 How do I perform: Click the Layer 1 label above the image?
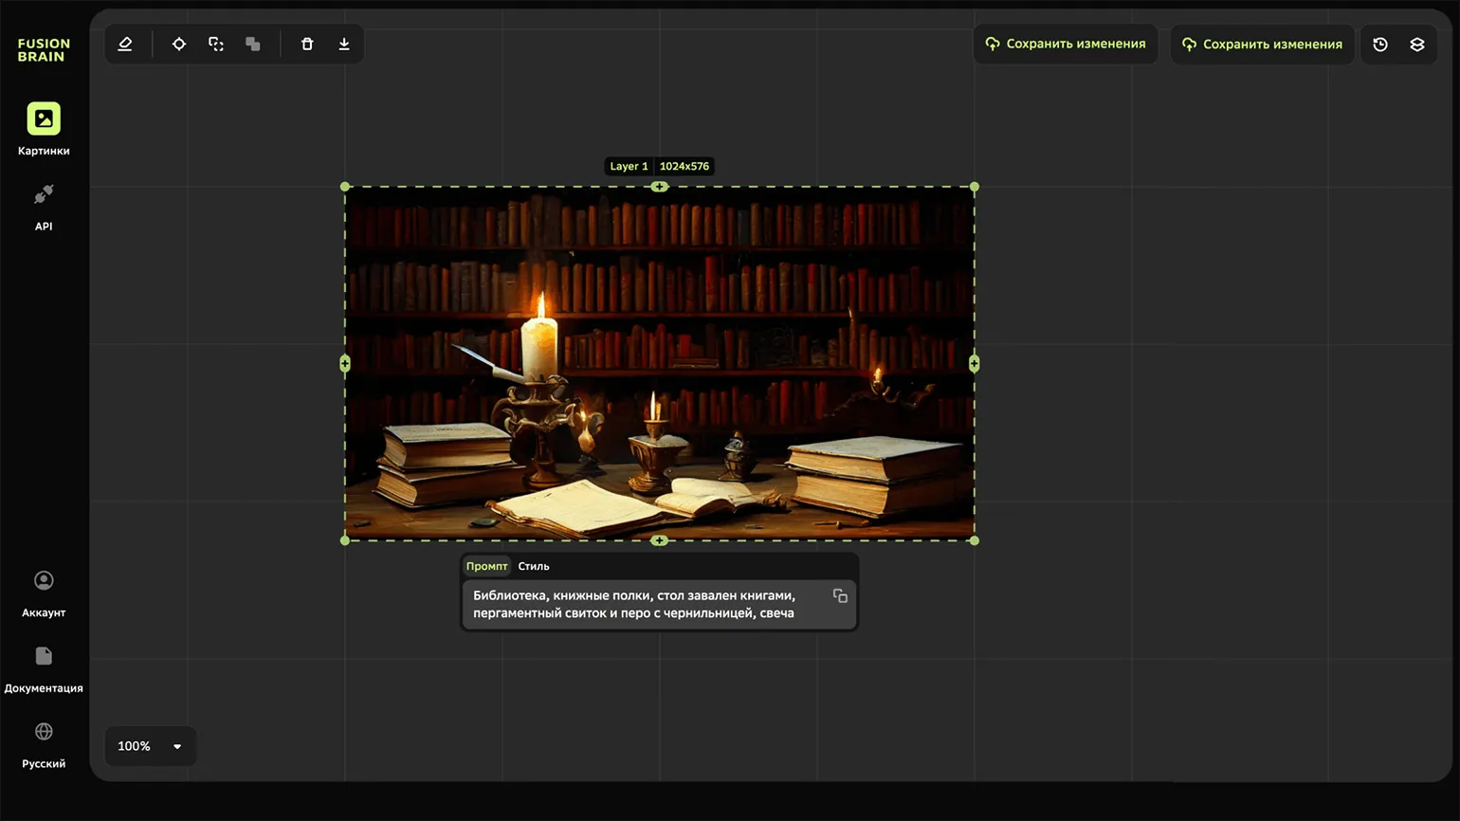click(x=629, y=166)
